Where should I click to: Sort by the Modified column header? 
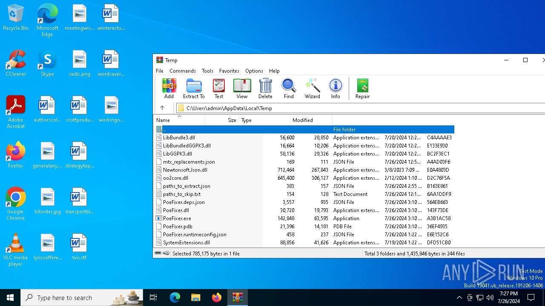(x=311, y=120)
